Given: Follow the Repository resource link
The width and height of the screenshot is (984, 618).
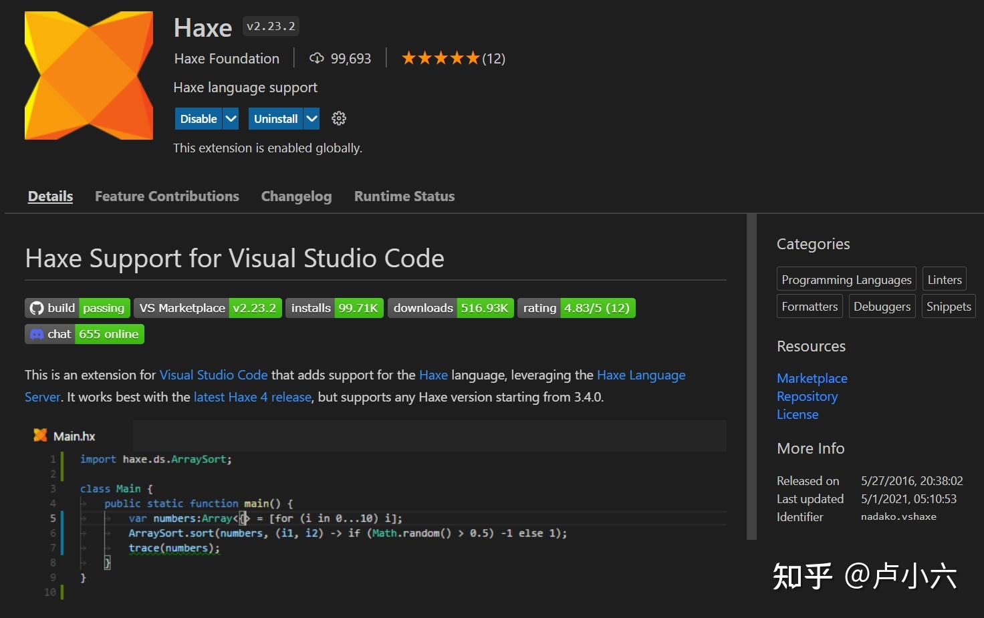Looking at the screenshot, I should (x=807, y=396).
